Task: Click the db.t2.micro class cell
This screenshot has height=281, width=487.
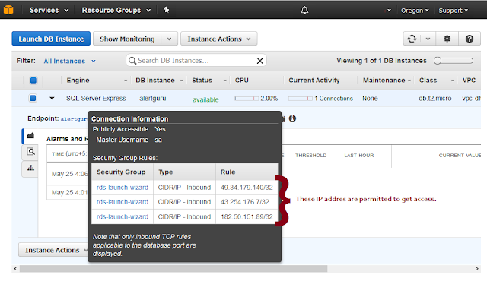Action: [x=434, y=99]
